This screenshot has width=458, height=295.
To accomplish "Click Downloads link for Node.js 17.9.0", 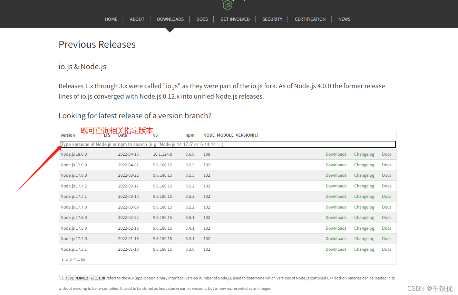I will 336,165.
